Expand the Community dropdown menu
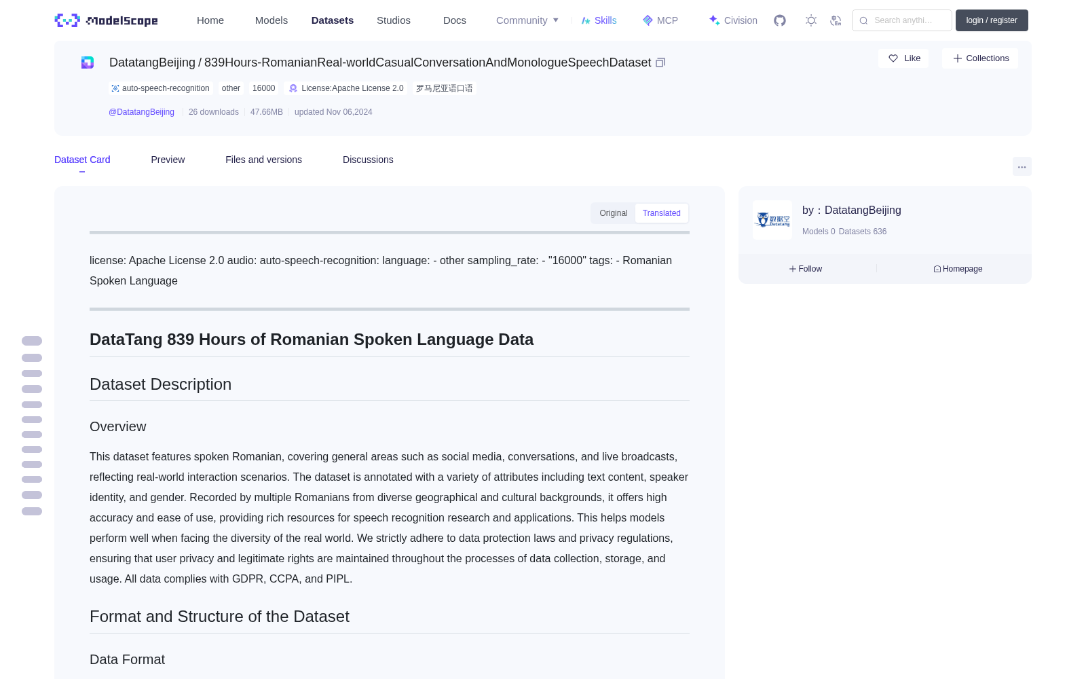 pos(527,20)
